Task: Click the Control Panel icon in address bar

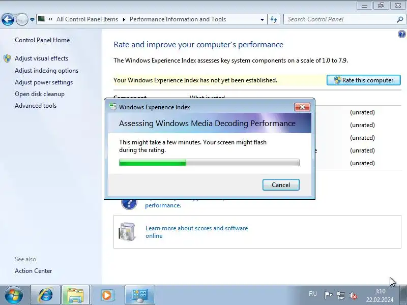Action: 41,19
